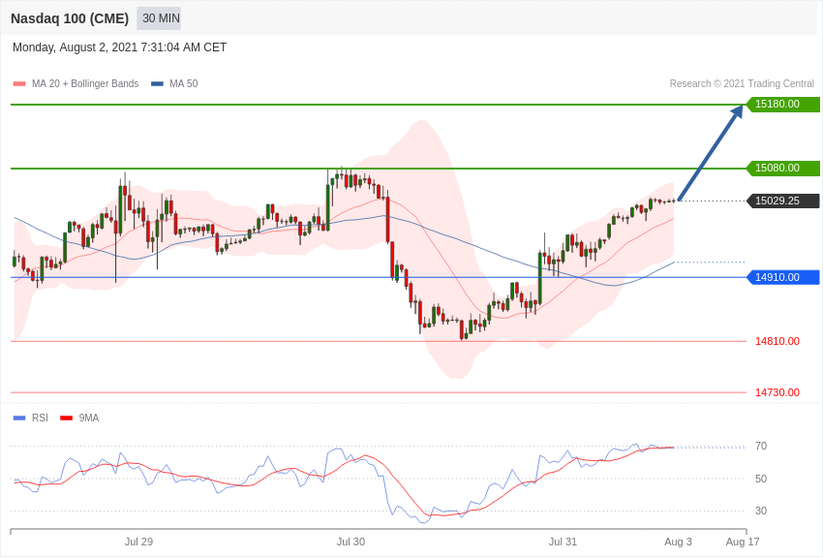
Task: Click the chart timestamp text
Action: (x=119, y=47)
